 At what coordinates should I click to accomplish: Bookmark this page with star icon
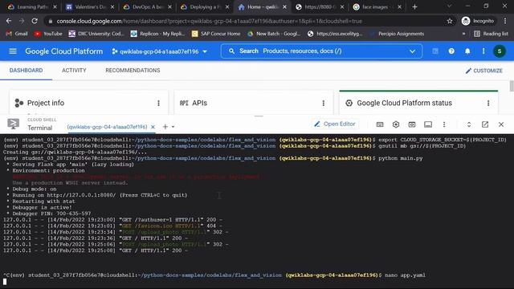pyautogui.click(x=450, y=21)
